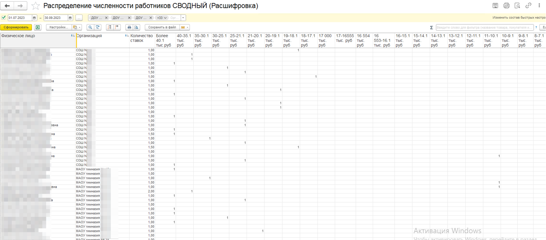Image resolution: width=546 pixels, height=240 pixels.
Task: Click the get link chain icon
Action: (528, 6)
